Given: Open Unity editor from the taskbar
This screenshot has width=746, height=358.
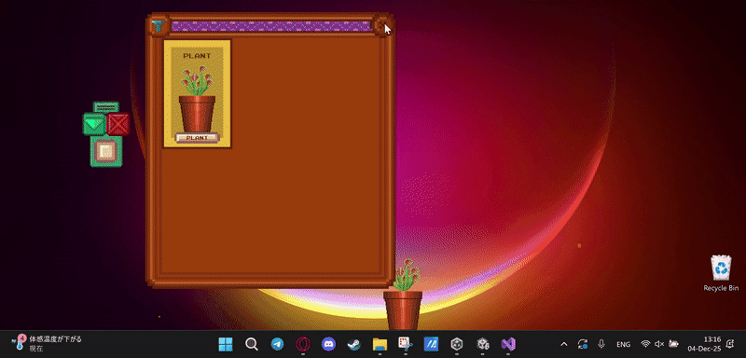Looking at the screenshot, I should point(482,344).
